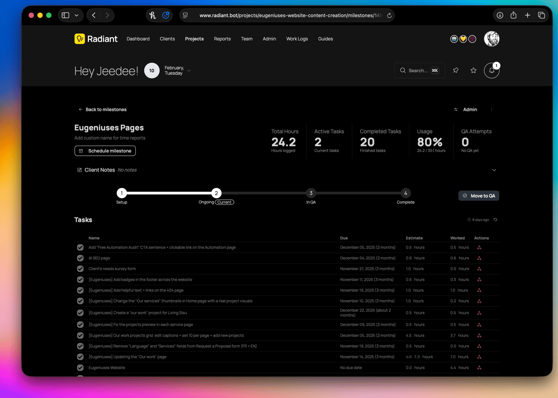Expand the Client Notes section
Screen dimensions: 558x398
(494, 170)
